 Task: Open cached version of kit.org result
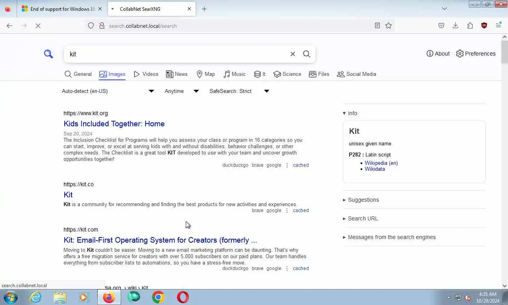click(x=301, y=165)
